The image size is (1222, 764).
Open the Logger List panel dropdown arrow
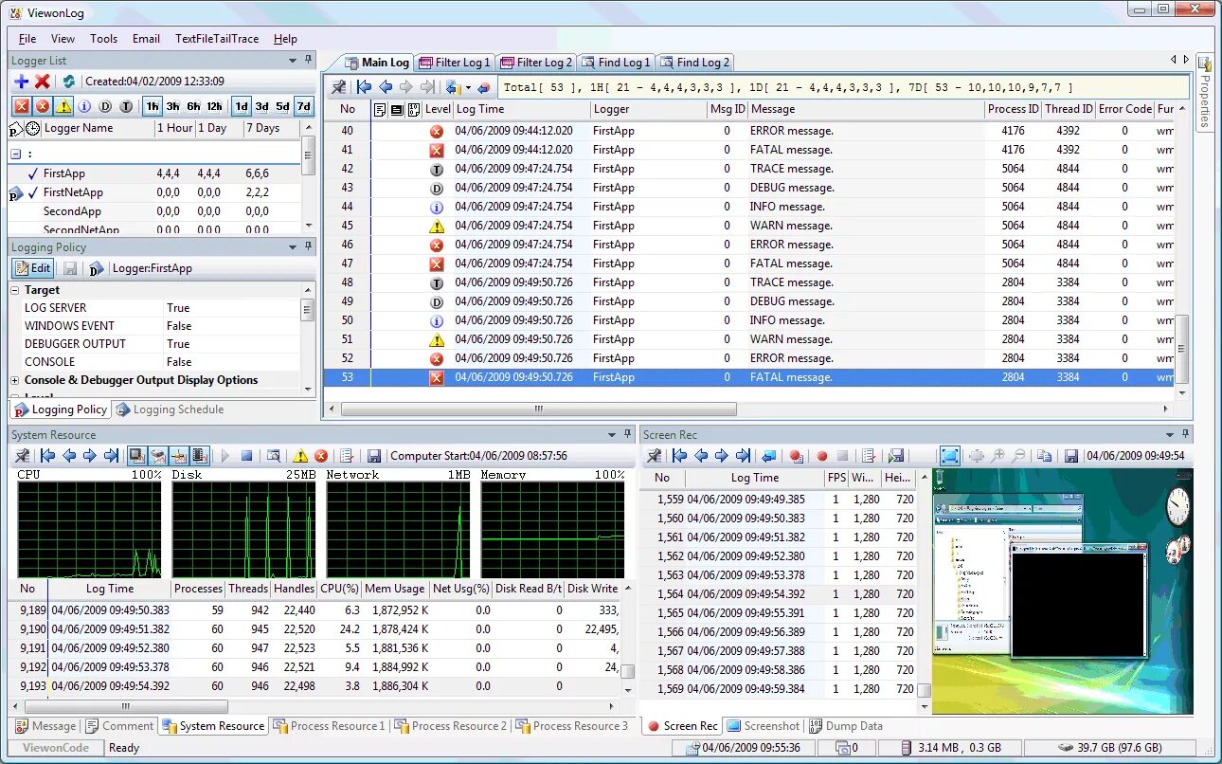(x=293, y=60)
